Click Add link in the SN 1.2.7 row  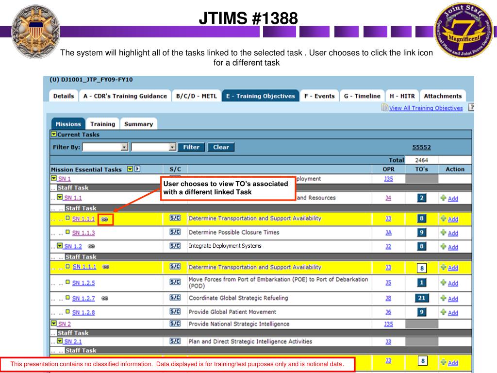point(453,299)
